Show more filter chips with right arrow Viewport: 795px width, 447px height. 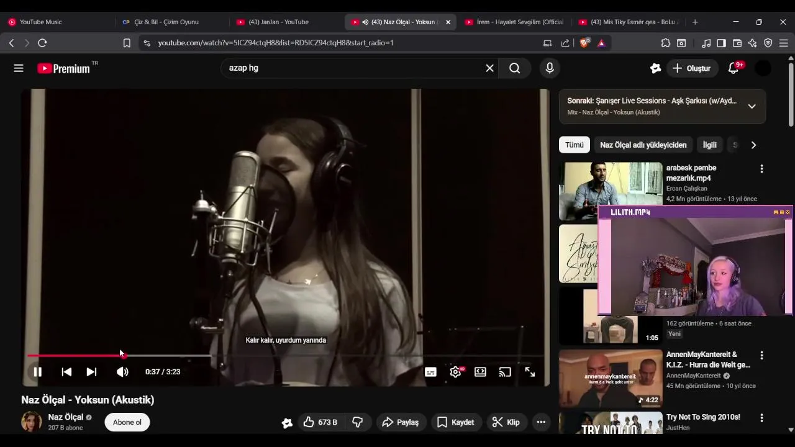point(753,145)
